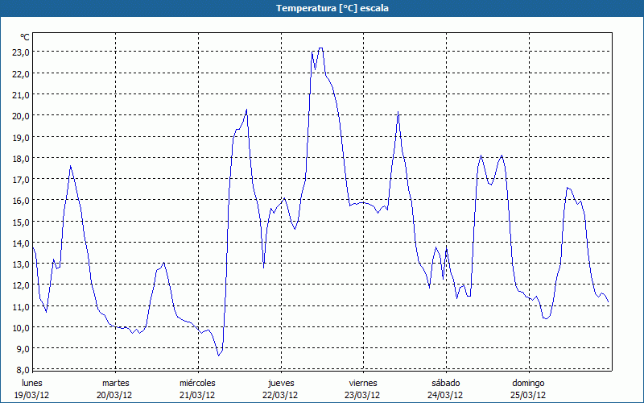The width and height of the screenshot is (644, 403).
Task: Select the "jueves" day label
Action: pos(280,383)
